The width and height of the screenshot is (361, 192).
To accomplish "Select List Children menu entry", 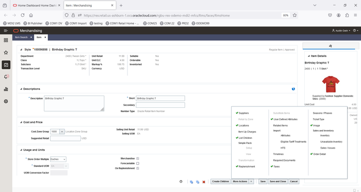I will coord(245,138).
